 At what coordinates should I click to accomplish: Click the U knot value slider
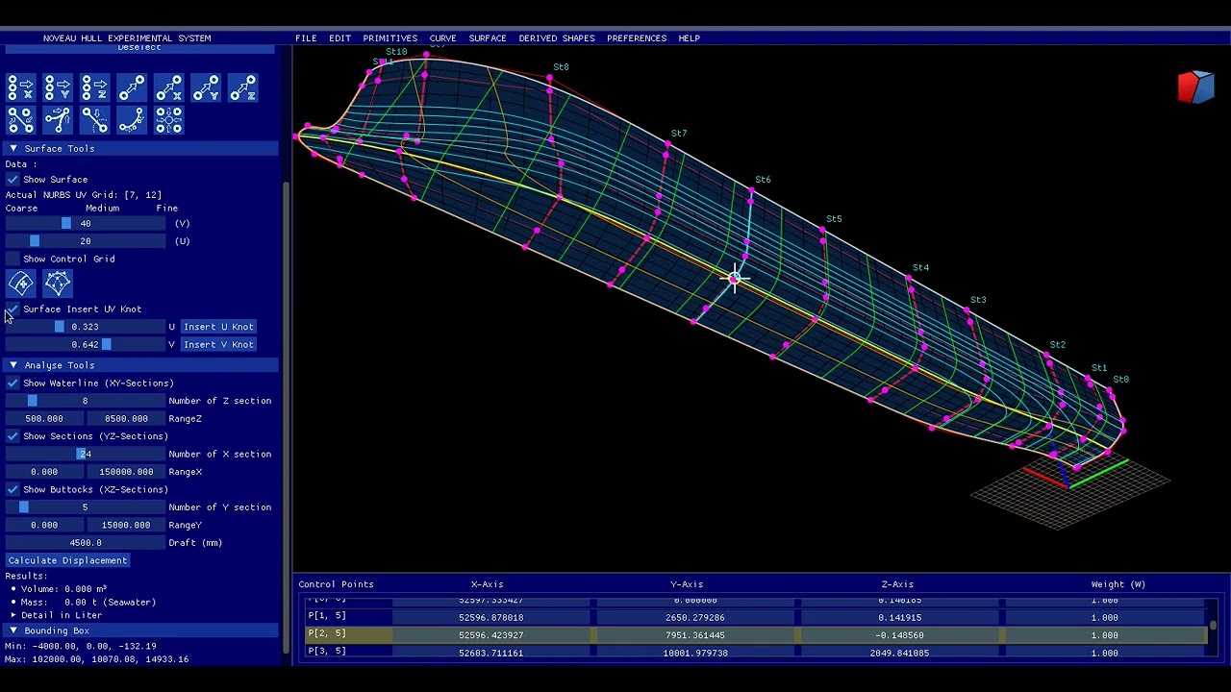(86, 327)
